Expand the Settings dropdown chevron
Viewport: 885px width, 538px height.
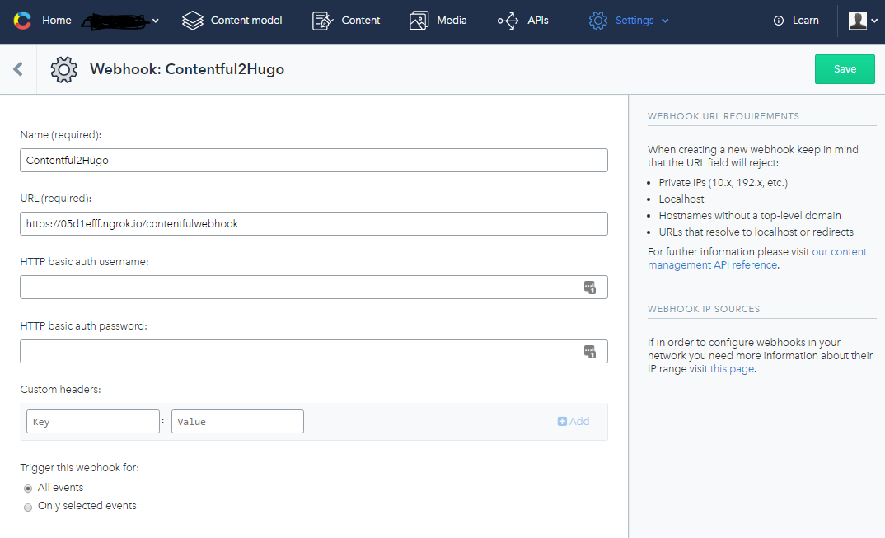[x=665, y=21]
